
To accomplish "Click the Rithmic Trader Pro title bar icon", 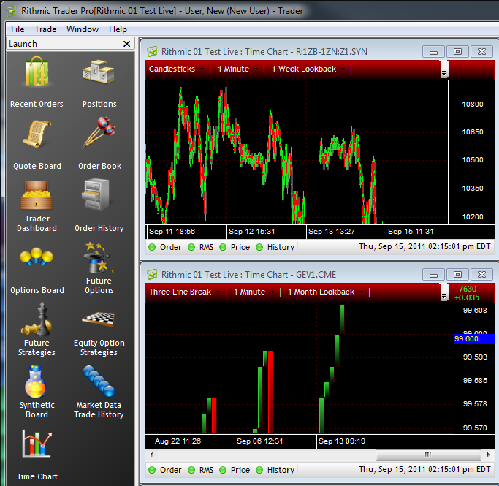I will click(12, 12).
